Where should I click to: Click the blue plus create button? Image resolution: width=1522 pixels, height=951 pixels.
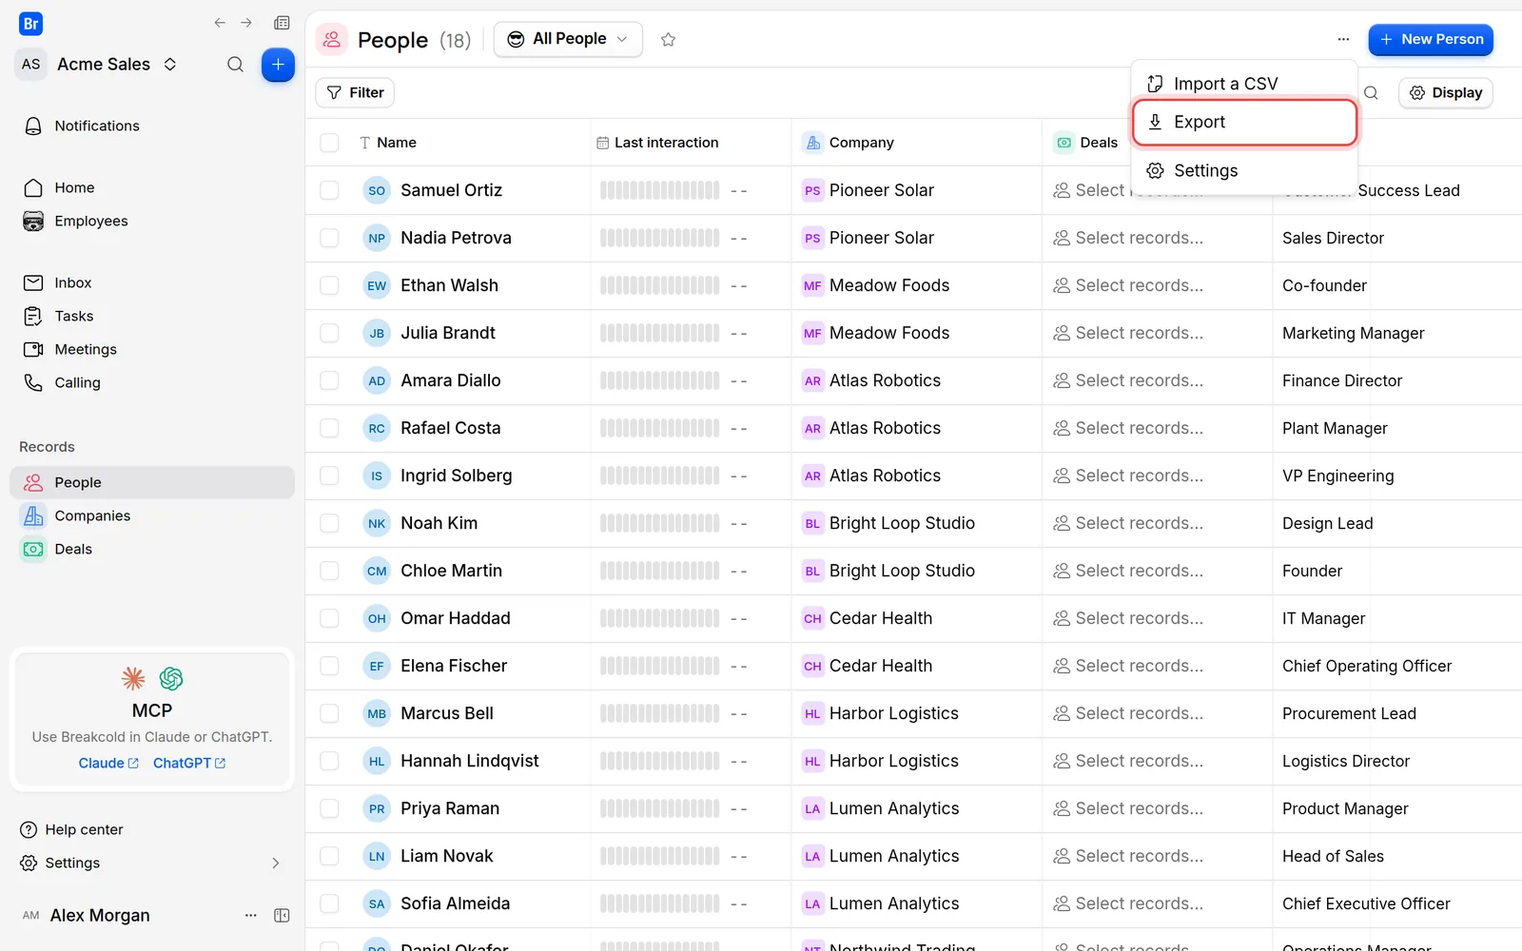tap(278, 65)
